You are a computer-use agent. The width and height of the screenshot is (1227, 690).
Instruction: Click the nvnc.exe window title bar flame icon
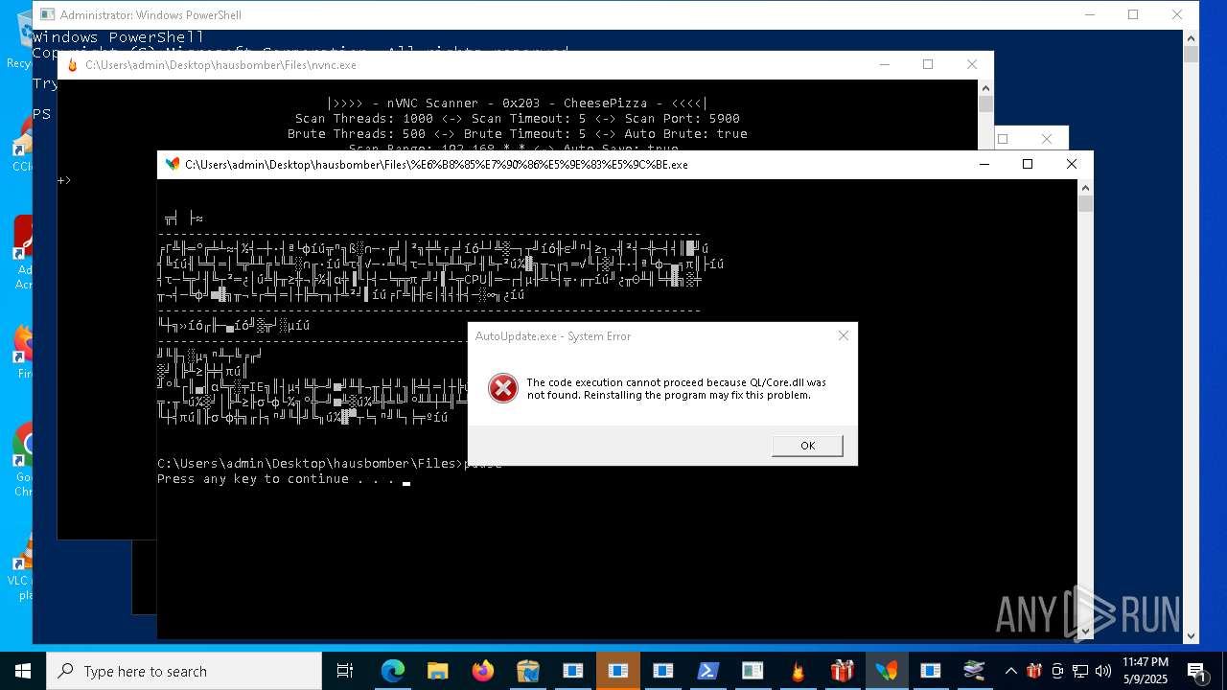point(73,65)
